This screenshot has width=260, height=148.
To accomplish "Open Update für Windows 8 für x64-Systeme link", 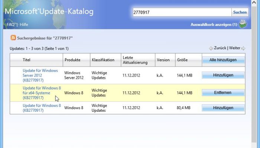I will tap(42, 93).
